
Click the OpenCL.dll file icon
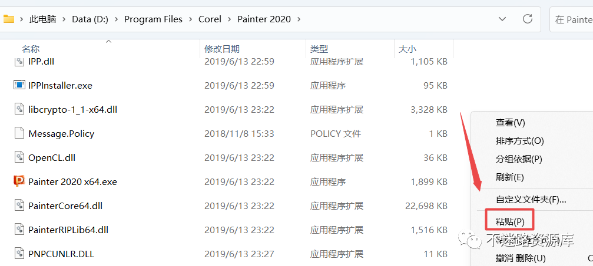click(x=19, y=157)
